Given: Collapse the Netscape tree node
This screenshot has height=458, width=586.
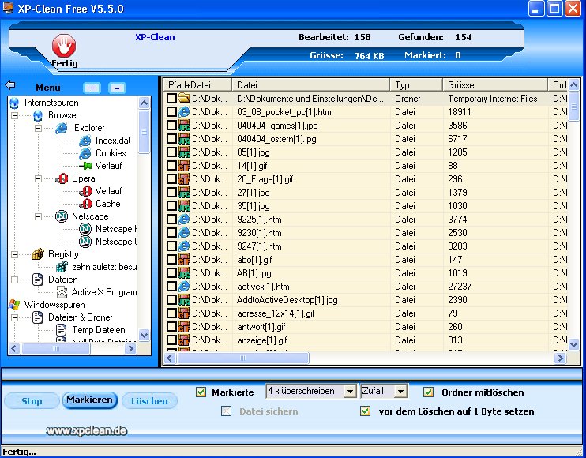Looking at the screenshot, I should [x=38, y=216].
